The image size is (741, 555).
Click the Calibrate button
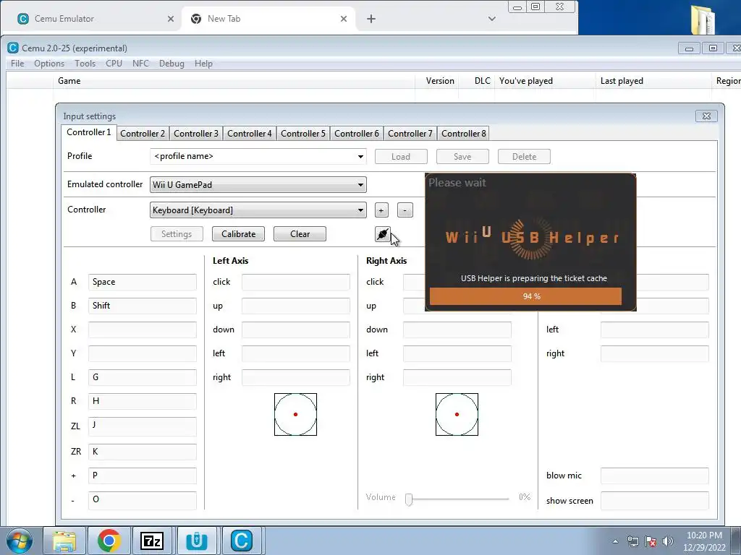(x=238, y=234)
